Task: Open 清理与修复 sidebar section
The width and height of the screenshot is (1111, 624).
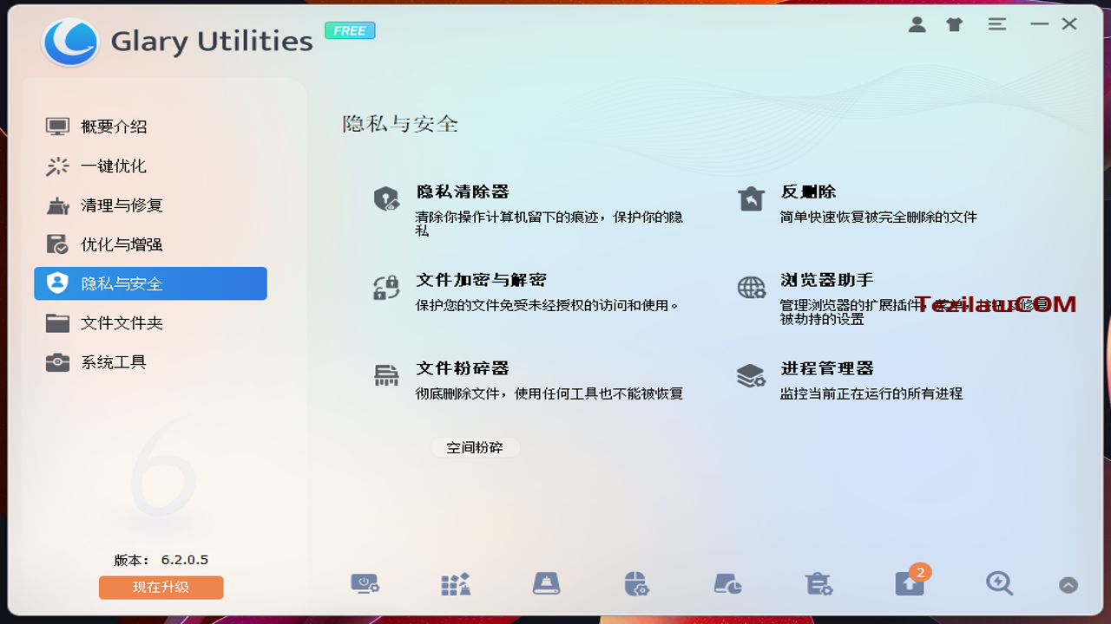Action: click(150, 205)
